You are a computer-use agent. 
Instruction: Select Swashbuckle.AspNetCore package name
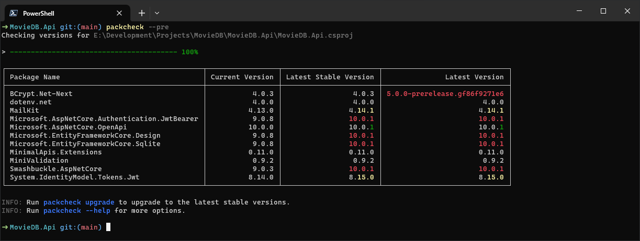56,169
